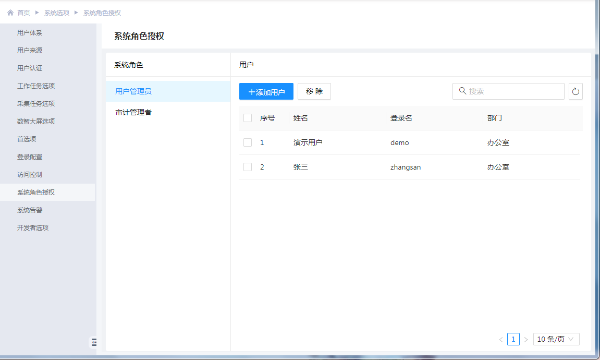The image size is (600, 360).
Task: Check the box for 演示用户 row
Action: (x=248, y=142)
